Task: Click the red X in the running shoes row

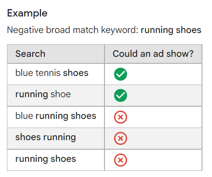Action: [121, 160]
